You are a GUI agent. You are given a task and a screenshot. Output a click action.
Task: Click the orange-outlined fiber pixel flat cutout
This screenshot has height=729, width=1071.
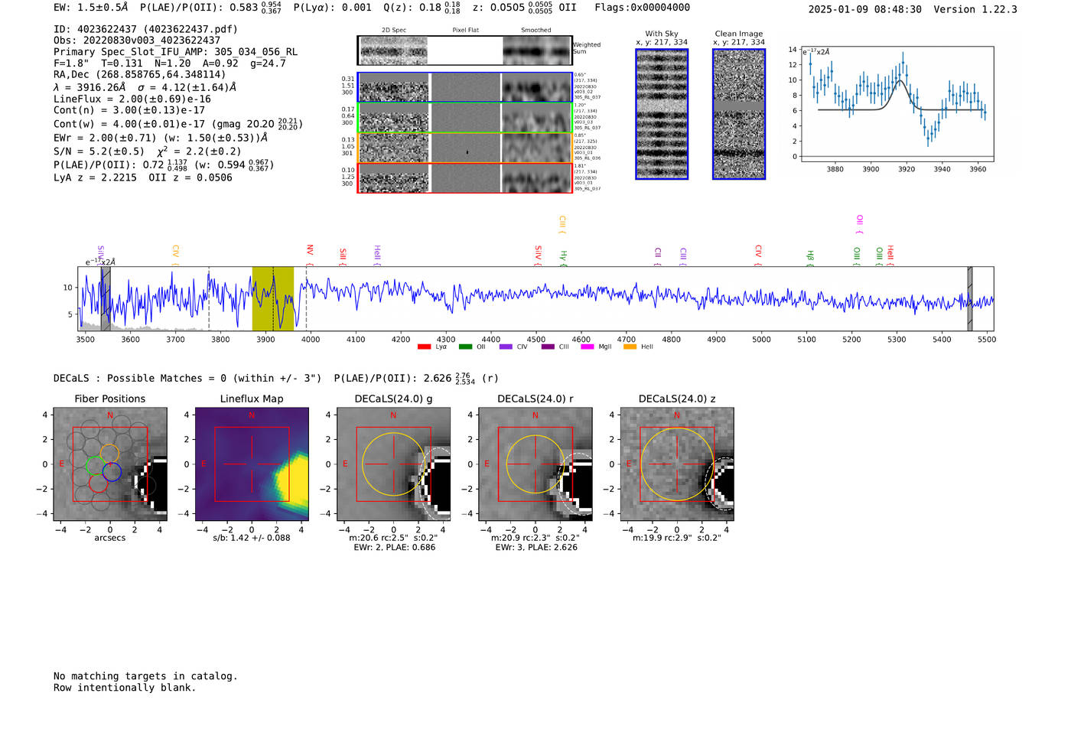tap(466, 148)
